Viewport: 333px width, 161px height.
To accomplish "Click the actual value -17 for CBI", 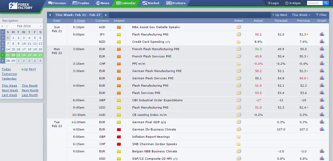I will (x=258, y=100).
